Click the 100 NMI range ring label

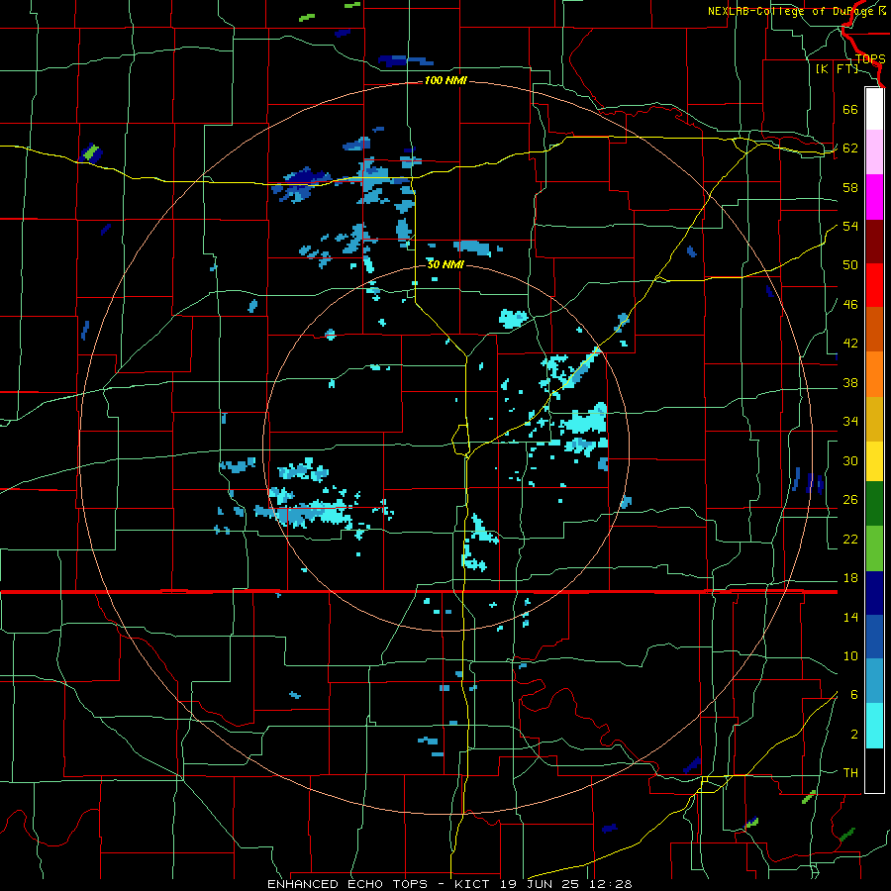coord(445,81)
